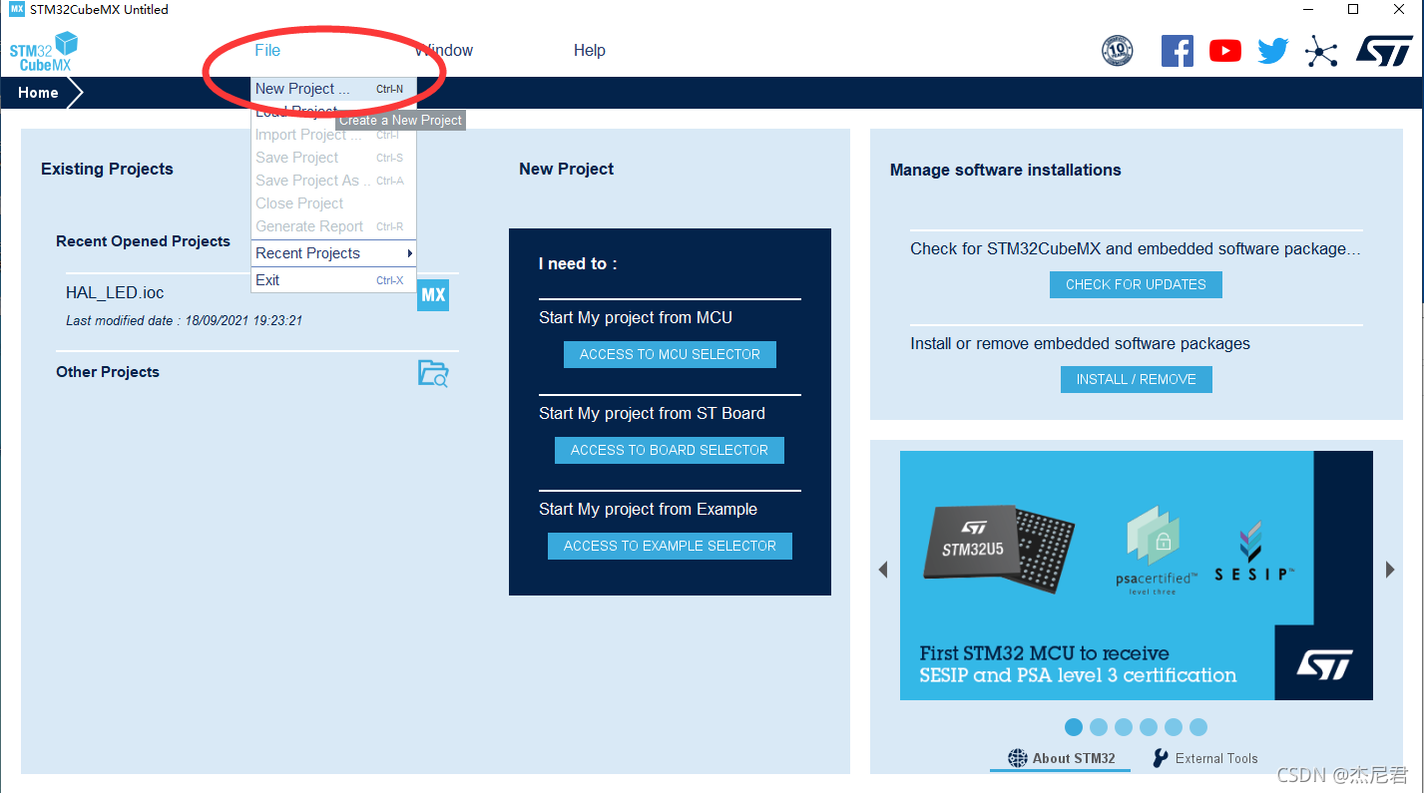Click 'Install or remove embedded software packages' text
The image size is (1424, 793).
coord(1080,344)
